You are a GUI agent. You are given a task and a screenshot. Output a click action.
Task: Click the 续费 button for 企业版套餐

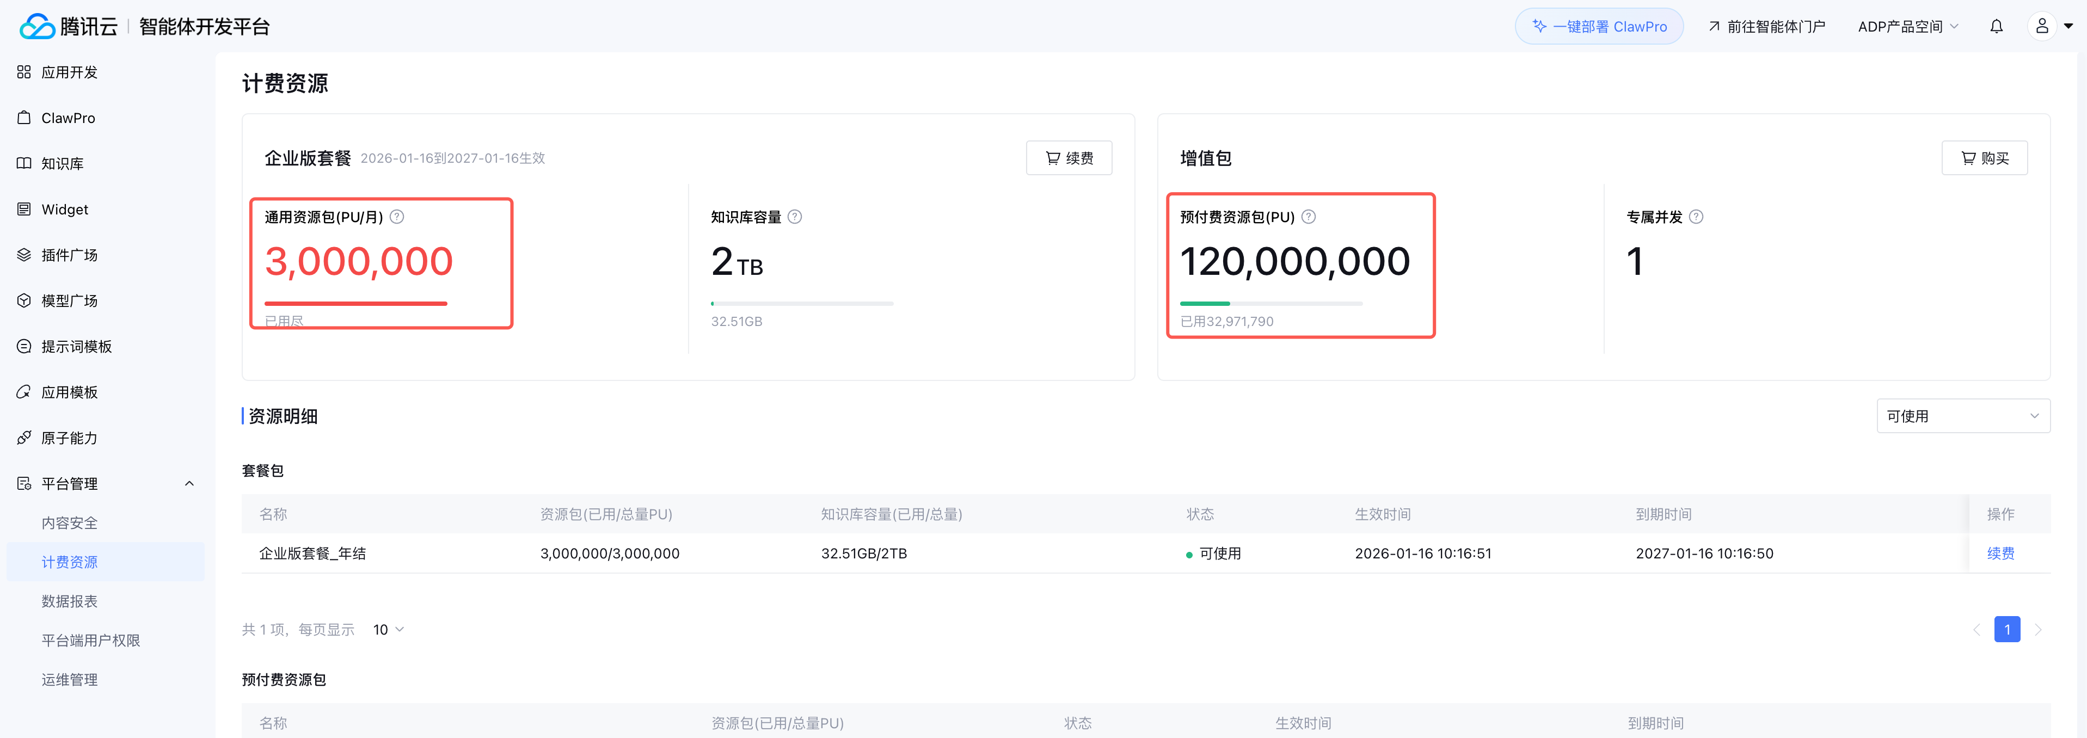pos(1069,158)
